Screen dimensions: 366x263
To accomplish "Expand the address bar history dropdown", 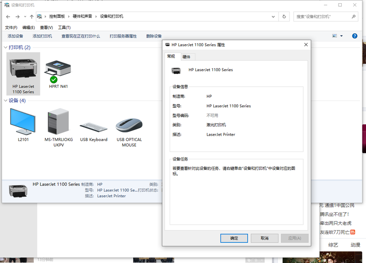I will [x=273, y=16].
